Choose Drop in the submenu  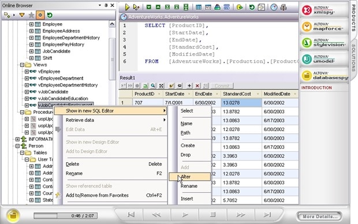click(x=185, y=155)
